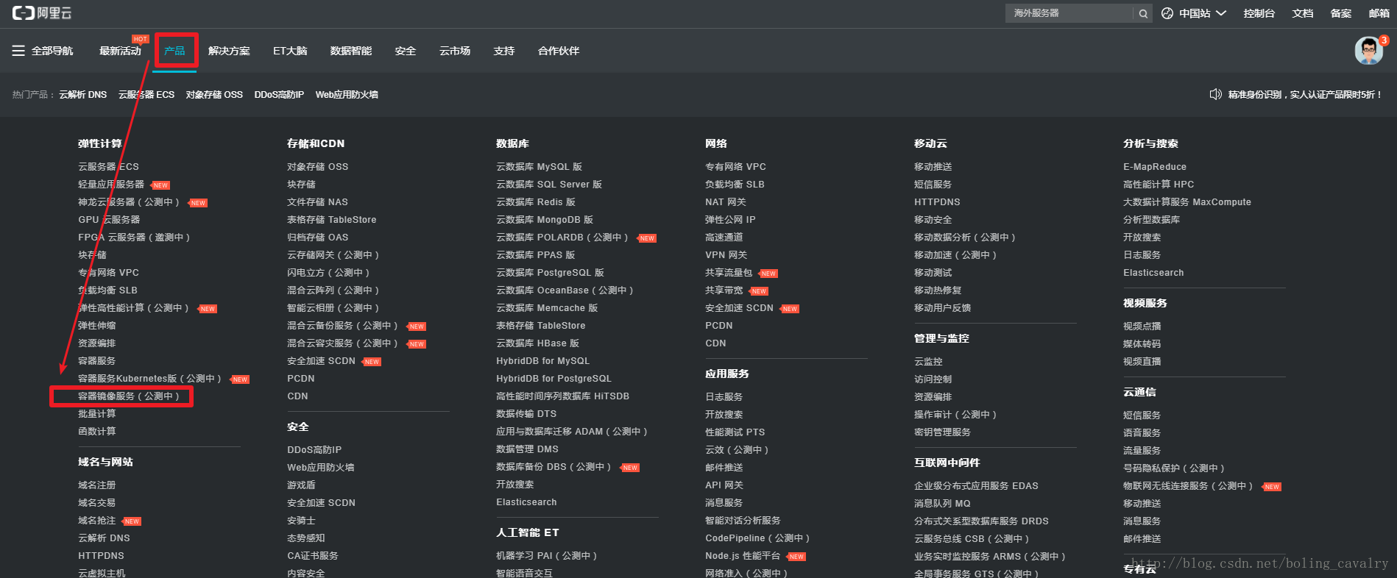Open 密钥管理服务 link
This screenshot has width=1397, height=578.
pos(942,432)
